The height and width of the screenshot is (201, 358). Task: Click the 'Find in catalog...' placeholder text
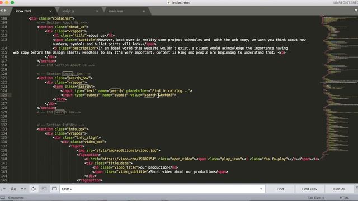(170, 90)
